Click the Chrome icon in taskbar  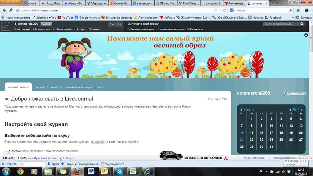[x=20, y=171]
